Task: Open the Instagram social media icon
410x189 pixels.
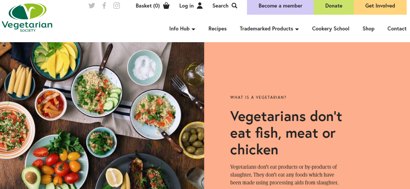Action: point(116,6)
